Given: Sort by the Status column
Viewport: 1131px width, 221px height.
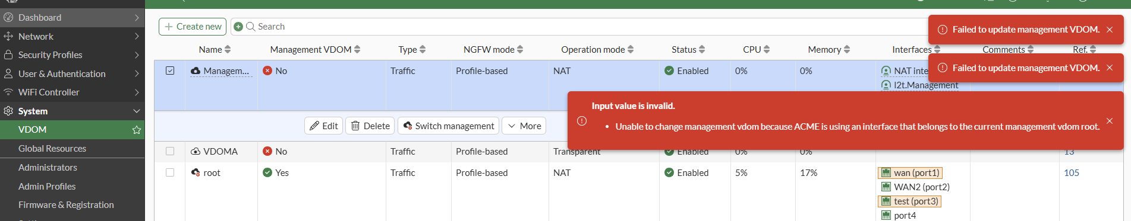Looking at the screenshot, I should pos(688,49).
